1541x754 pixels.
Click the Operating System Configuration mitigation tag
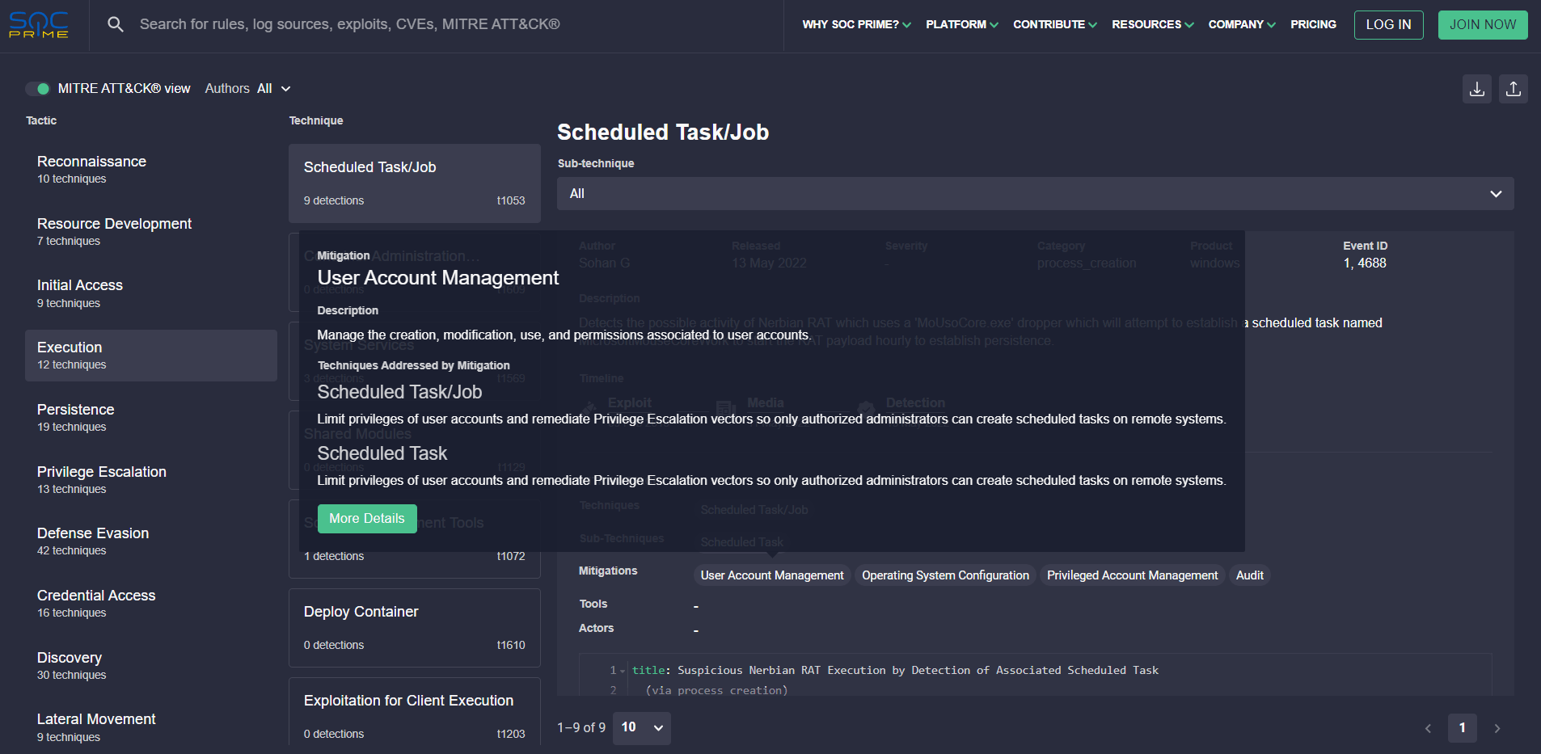[x=945, y=575]
